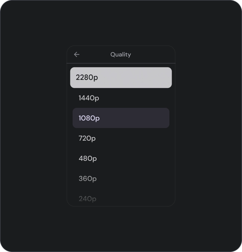The width and height of the screenshot is (242, 252).
Task: Select lowest visible quality, 240p
Action: 121,199
